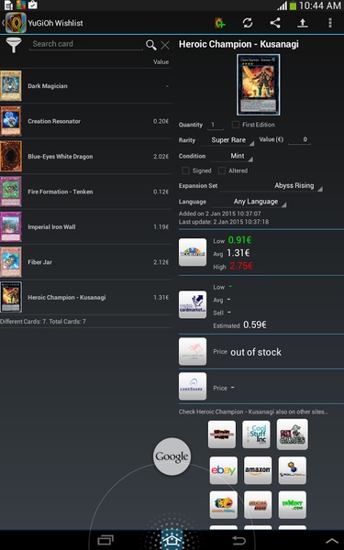The width and height of the screenshot is (344, 550).
Task: Tap the Android home button
Action: [x=172, y=540]
